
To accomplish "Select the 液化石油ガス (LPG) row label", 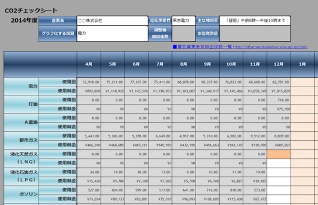I will [21, 176].
